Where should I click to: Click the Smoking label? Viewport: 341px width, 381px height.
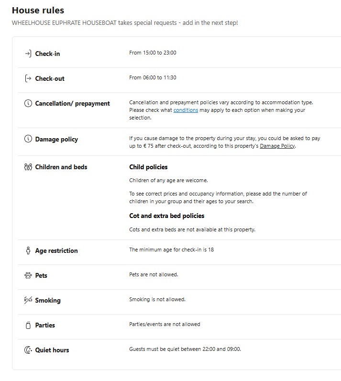(48, 300)
